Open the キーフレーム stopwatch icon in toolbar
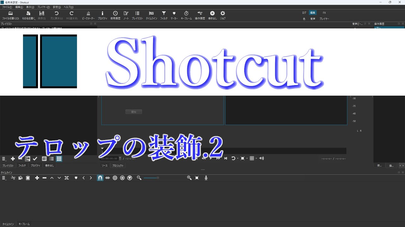 (x=186, y=15)
